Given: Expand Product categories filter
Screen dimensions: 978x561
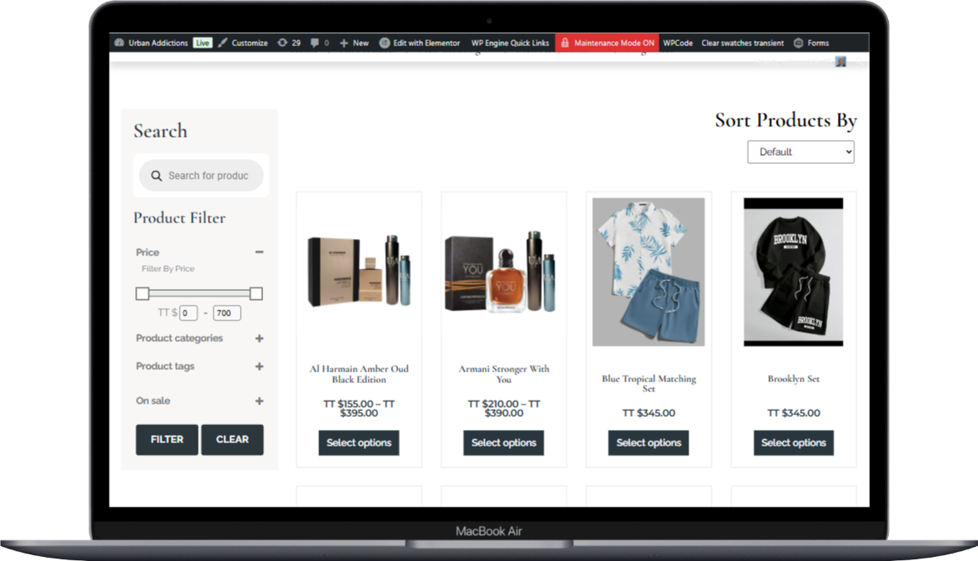Looking at the screenshot, I should (x=260, y=338).
